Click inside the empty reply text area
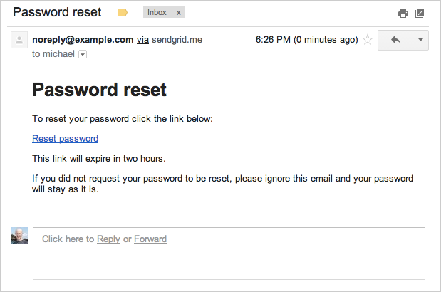This screenshot has height=292, width=441. [x=228, y=262]
